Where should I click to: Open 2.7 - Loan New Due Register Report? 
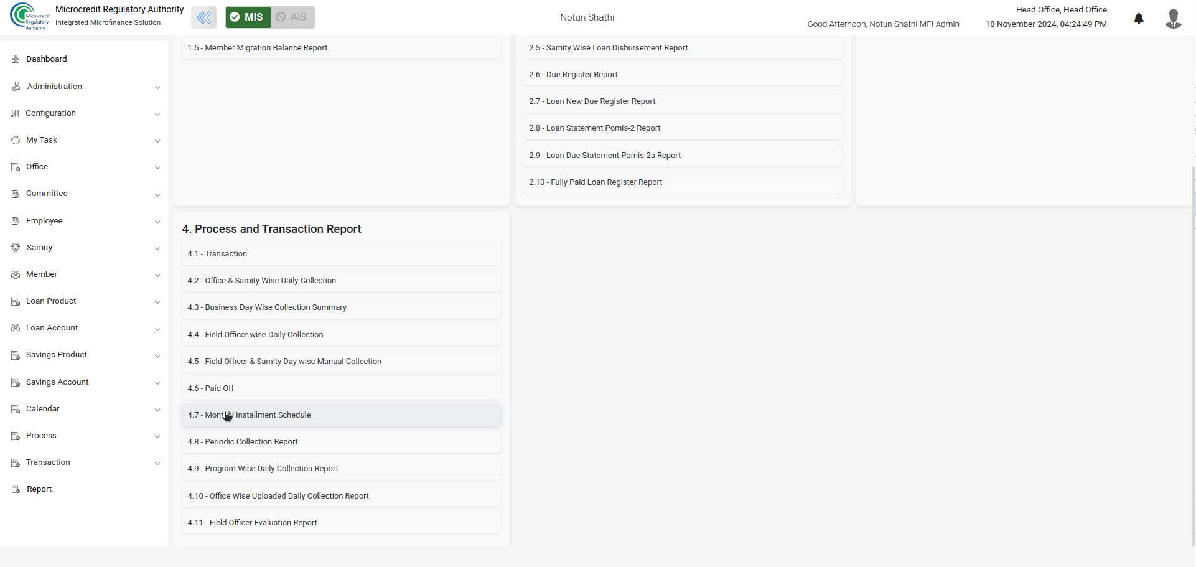click(683, 101)
